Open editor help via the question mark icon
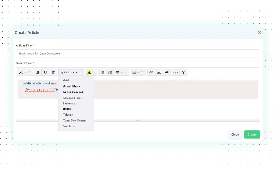The image size is (276, 169). pyautogui.click(x=183, y=72)
